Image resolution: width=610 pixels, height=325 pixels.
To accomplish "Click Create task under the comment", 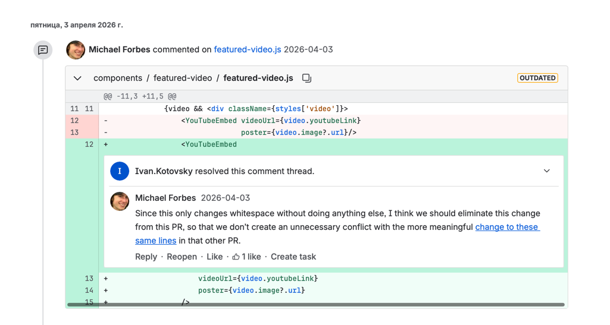I will pyautogui.click(x=293, y=257).
